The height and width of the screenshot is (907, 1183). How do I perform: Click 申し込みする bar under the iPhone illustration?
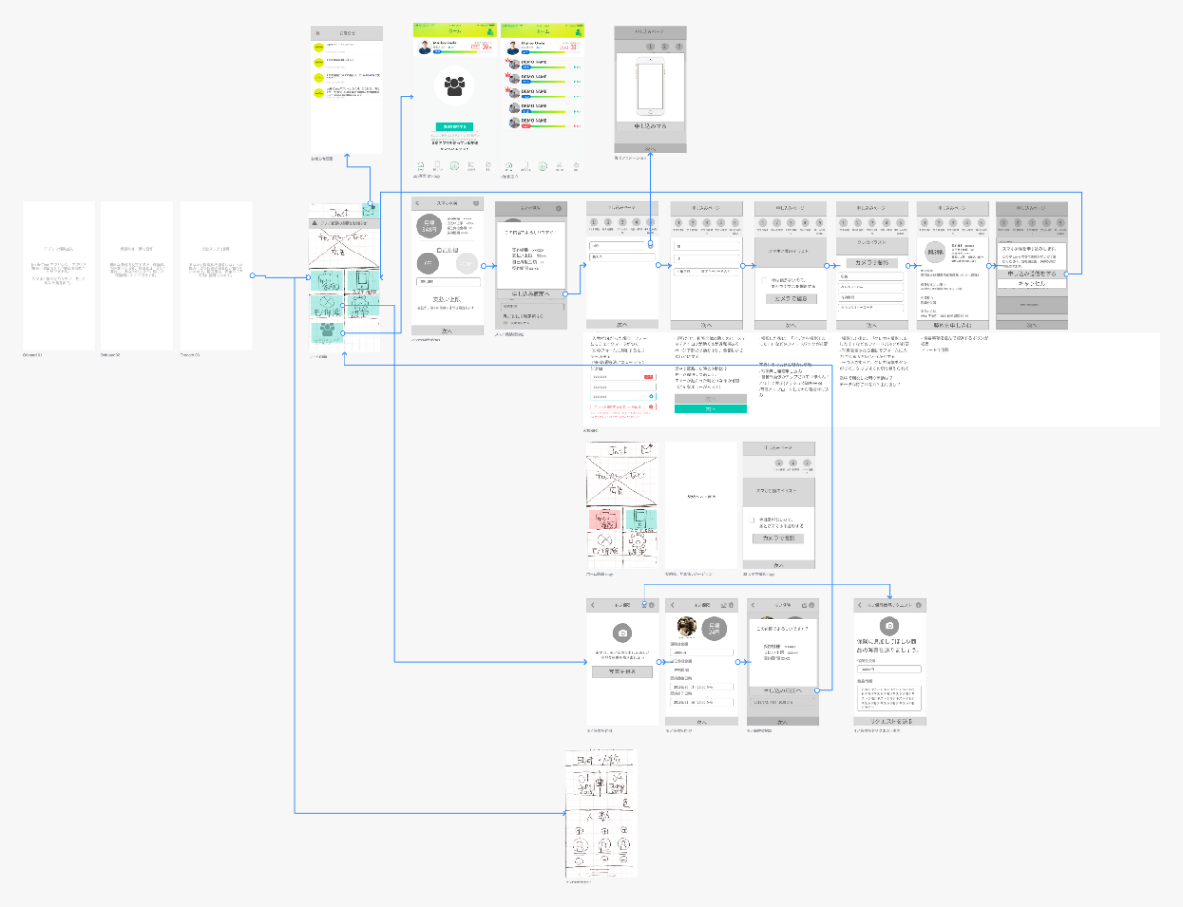(650, 125)
